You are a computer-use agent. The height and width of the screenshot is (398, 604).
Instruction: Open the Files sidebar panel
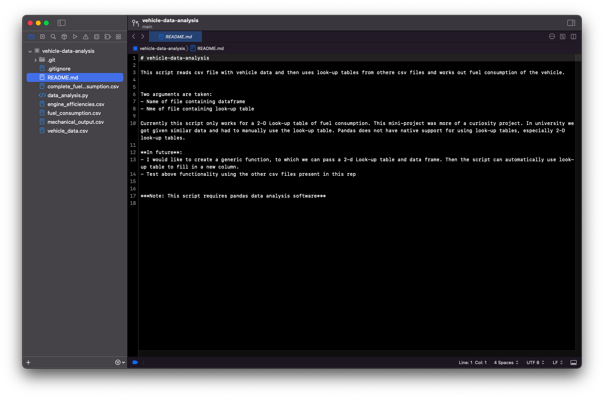pyautogui.click(x=31, y=36)
